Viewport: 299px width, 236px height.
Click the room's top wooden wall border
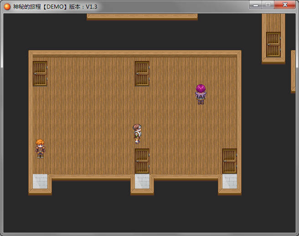click(134, 53)
